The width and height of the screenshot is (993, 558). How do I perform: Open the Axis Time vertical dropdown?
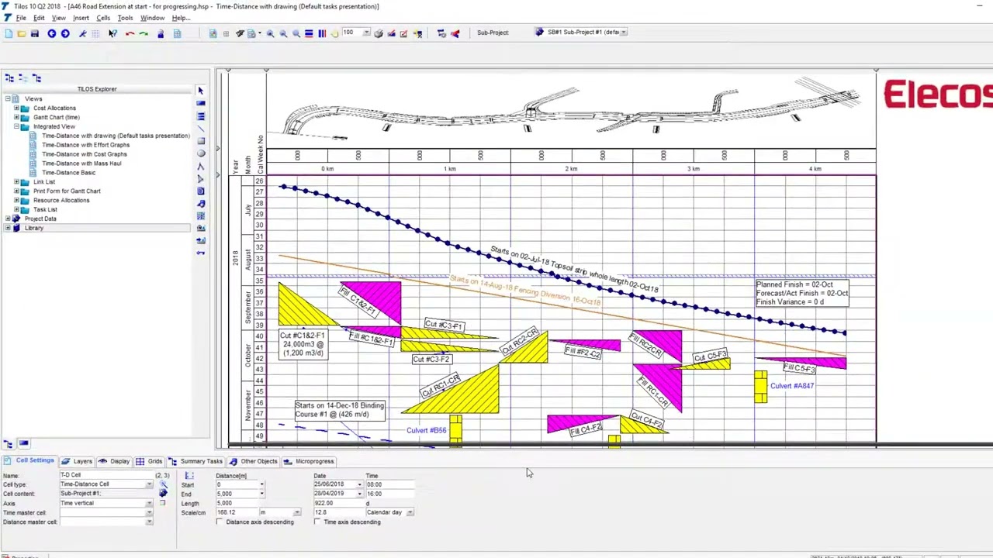[x=149, y=504]
